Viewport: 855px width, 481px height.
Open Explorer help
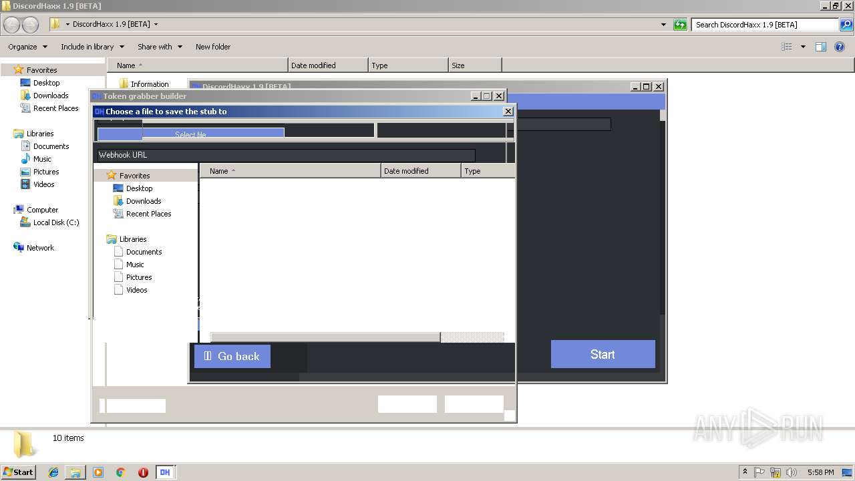840,47
